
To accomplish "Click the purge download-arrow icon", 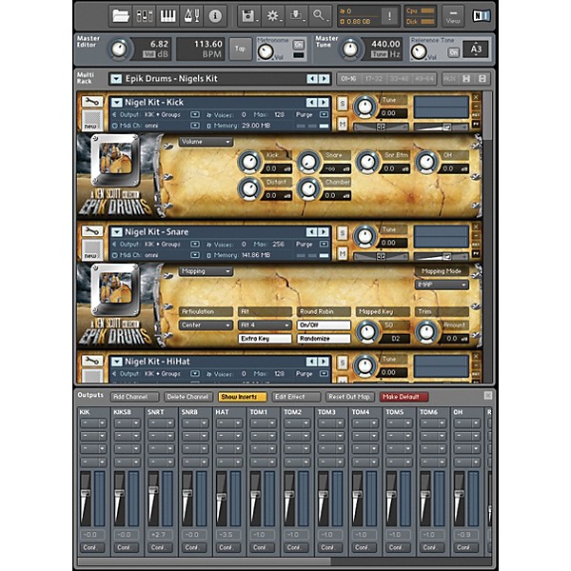I will tap(296, 16).
